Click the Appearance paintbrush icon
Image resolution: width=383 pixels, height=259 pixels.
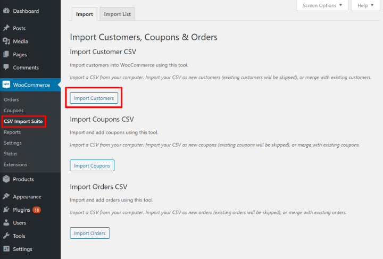(x=6, y=196)
